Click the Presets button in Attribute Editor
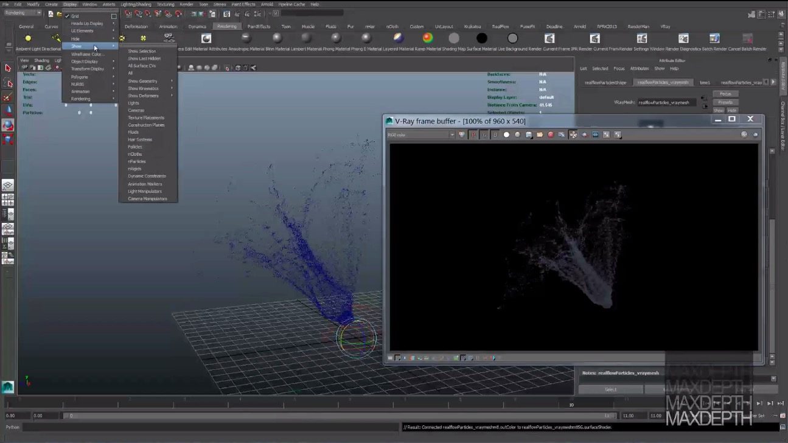The image size is (788, 443). [725, 102]
